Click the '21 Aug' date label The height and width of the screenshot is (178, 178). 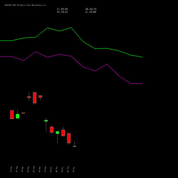click(x=28, y=169)
